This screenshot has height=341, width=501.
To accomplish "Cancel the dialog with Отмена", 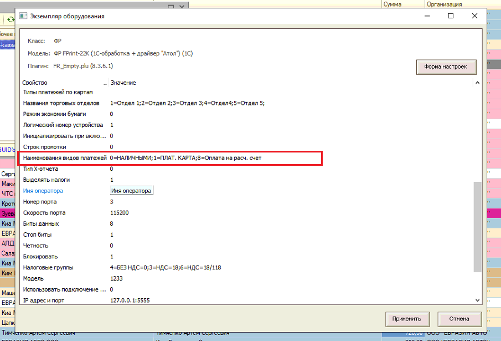I will [459, 319].
